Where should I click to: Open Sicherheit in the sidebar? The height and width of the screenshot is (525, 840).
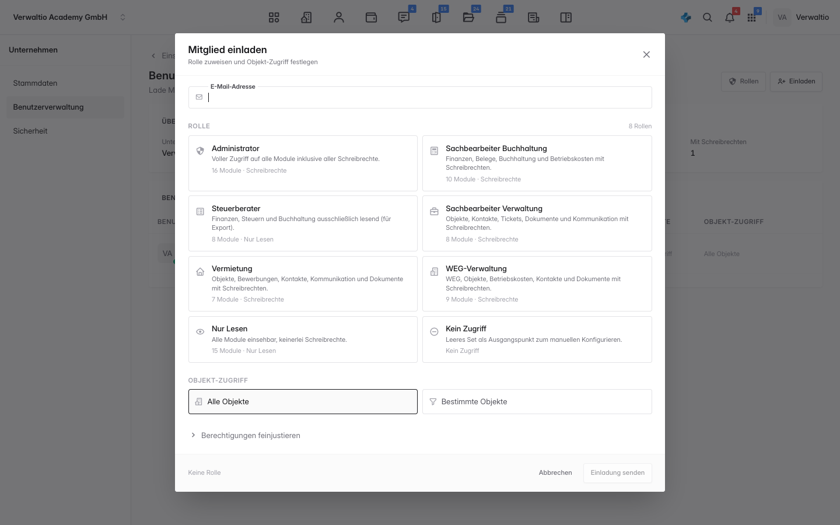pyautogui.click(x=65, y=131)
